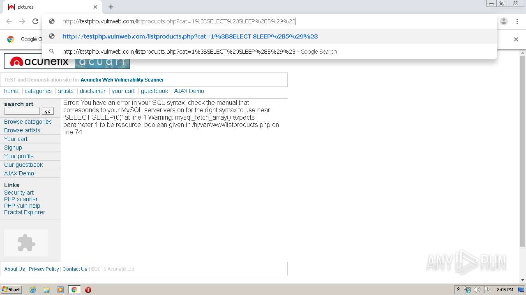Click the scrollbar down arrow

[523, 280]
